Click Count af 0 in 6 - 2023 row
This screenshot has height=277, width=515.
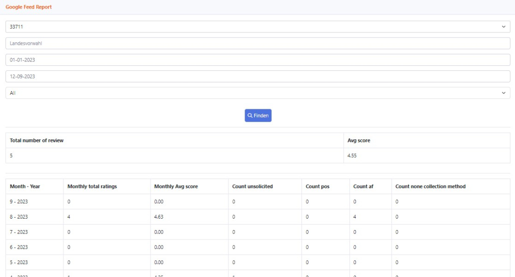point(354,247)
